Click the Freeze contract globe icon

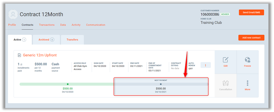coord(247,60)
